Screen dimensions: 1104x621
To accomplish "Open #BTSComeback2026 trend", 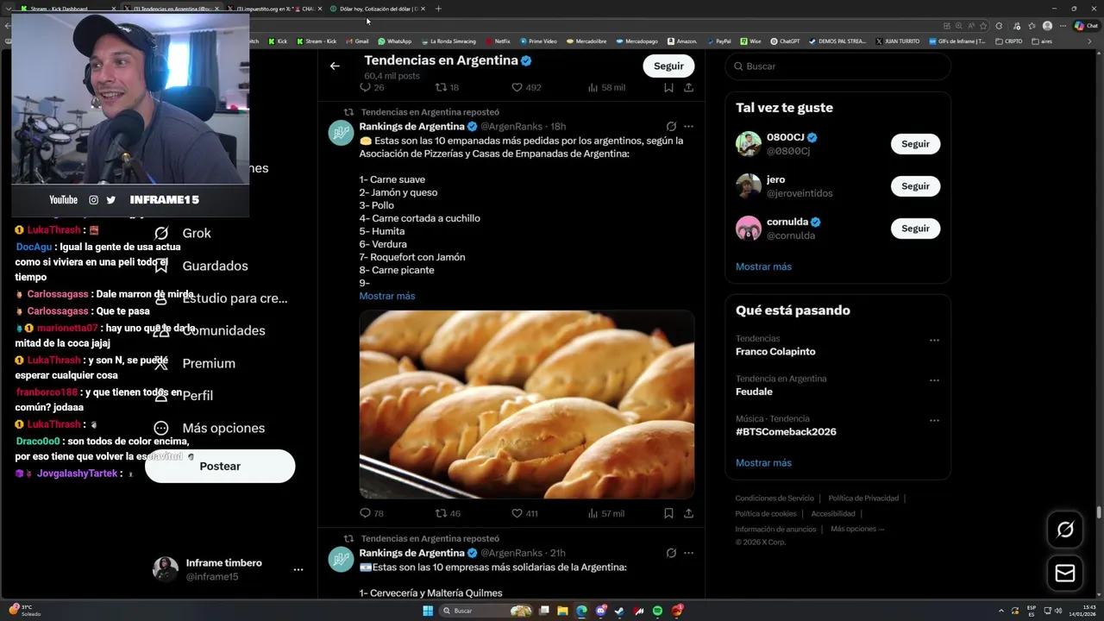I will pyautogui.click(x=786, y=431).
